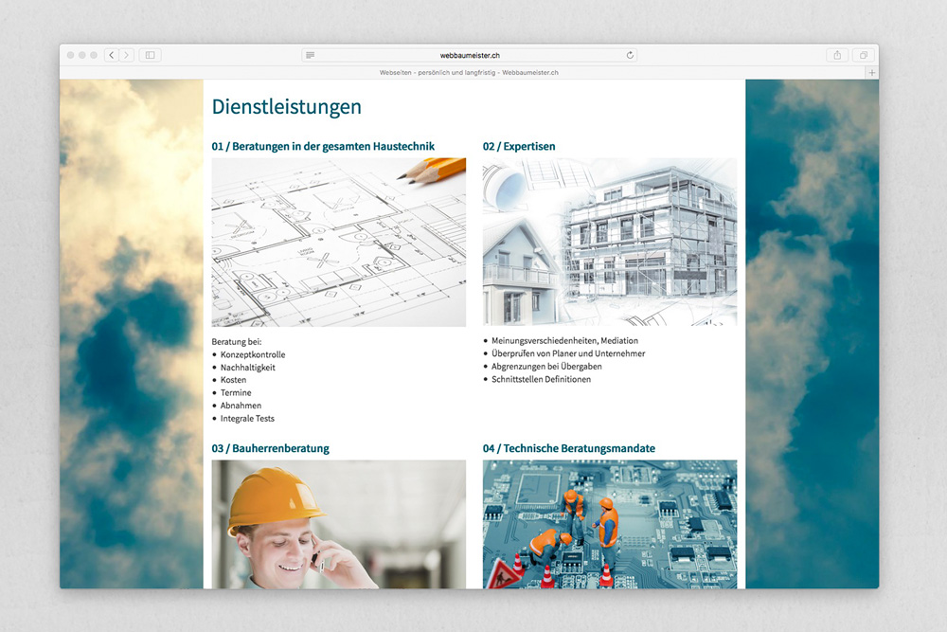Add a new tab with plus button
The height and width of the screenshot is (632, 947).
tap(871, 72)
